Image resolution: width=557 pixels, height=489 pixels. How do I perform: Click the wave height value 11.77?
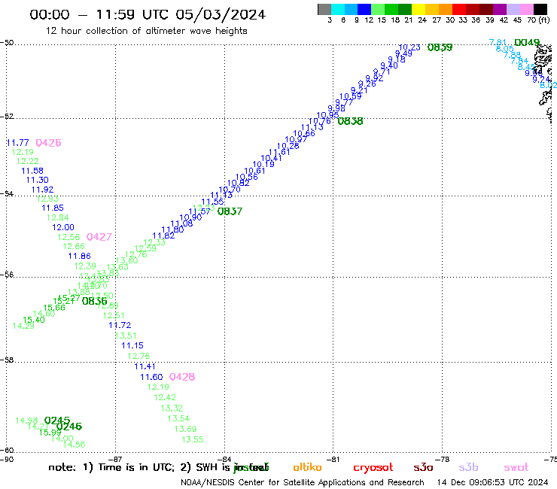[18, 143]
